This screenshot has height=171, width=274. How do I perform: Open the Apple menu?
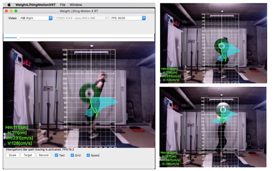tap(9, 5)
